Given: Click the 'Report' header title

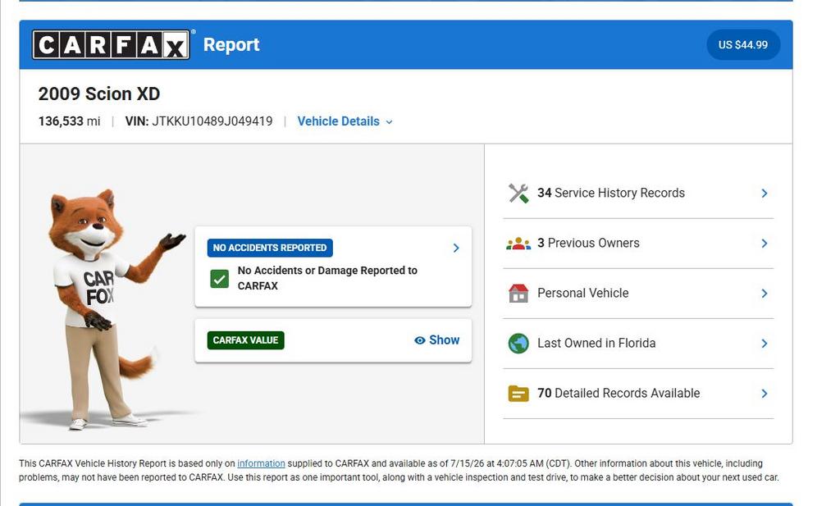Looking at the screenshot, I should pos(231,45).
